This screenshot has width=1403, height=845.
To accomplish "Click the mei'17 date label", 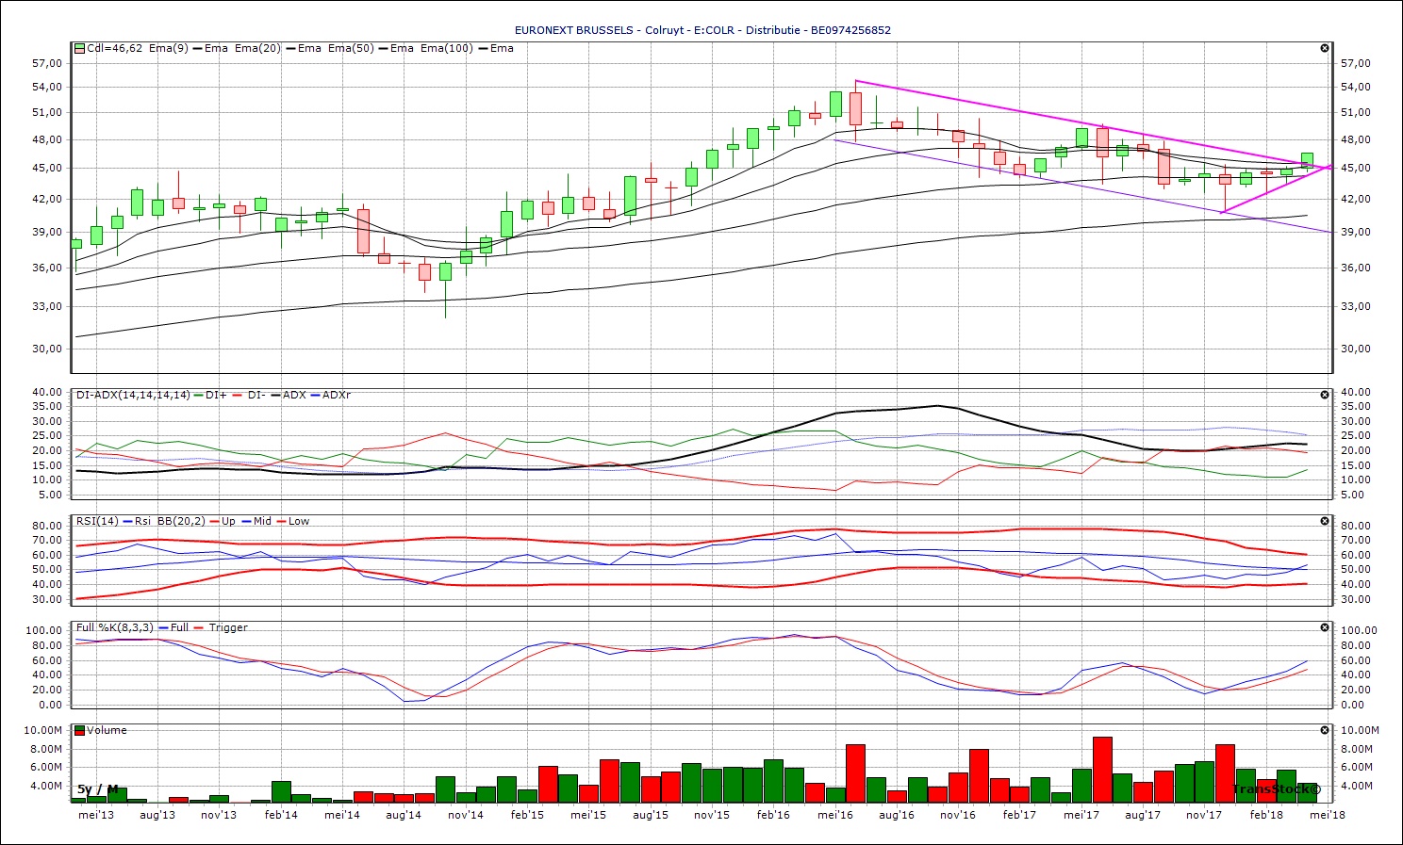I will click(1081, 815).
